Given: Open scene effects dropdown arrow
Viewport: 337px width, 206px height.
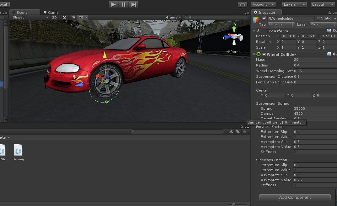Looking at the screenshot, I should click(86, 17).
